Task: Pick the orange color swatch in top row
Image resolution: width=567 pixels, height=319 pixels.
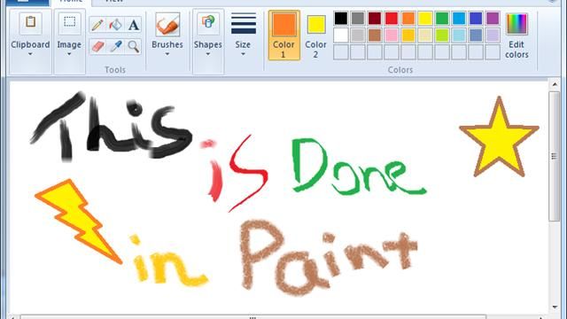Action: 408,18
